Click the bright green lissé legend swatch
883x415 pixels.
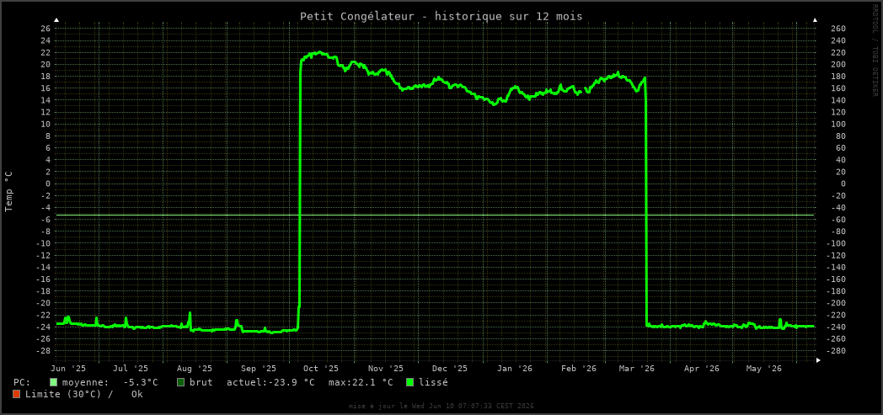410,382
